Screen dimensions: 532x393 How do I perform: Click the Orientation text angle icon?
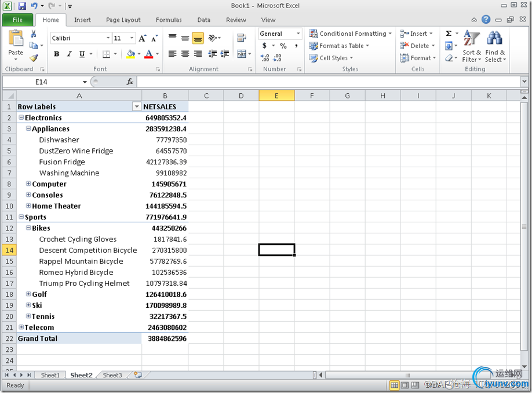(213, 38)
